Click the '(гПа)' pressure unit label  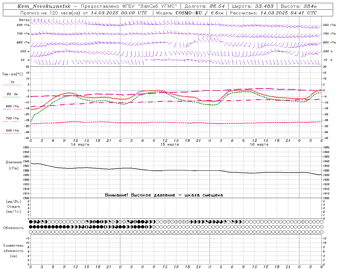[14, 168]
